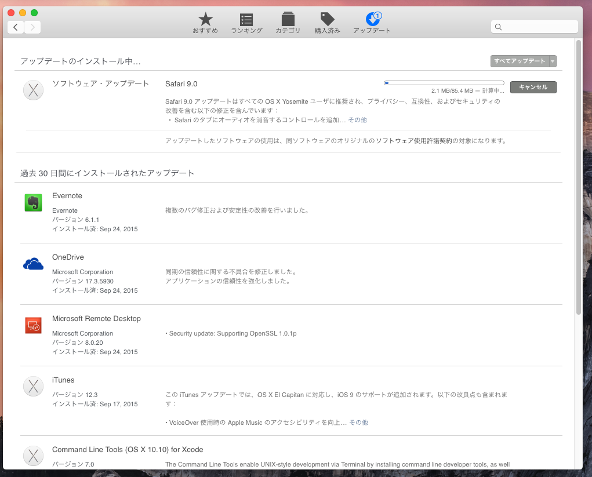Go forward with the right chevron button
592x477 pixels.
click(x=32, y=27)
